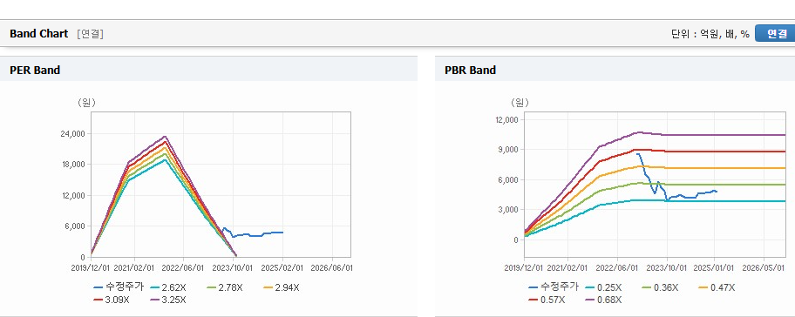Click 12,000 label on PBR chart y-axis
795x317 pixels.
pyautogui.click(x=507, y=119)
